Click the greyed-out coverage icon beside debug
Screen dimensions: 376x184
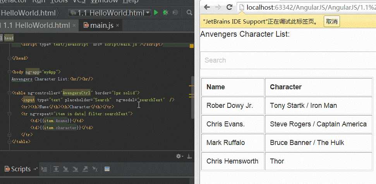[x=175, y=12]
